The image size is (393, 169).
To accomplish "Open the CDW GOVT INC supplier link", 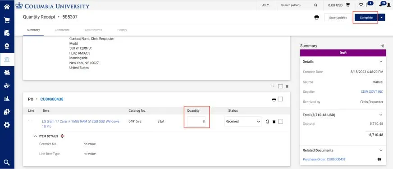I will 372,92.
